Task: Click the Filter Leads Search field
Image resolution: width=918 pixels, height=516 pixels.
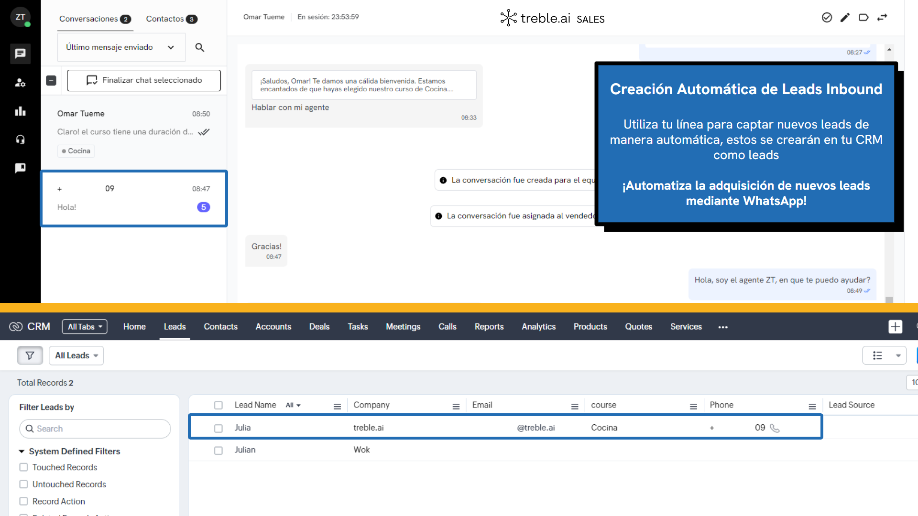Action: 95,429
